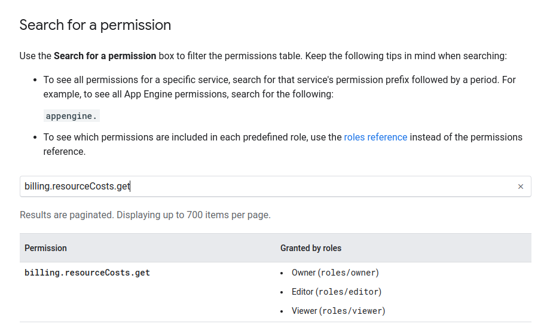Open the roles reference link
The image size is (547, 327).
coord(375,137)
